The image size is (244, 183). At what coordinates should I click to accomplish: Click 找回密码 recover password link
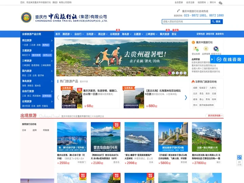pos(202,2)
